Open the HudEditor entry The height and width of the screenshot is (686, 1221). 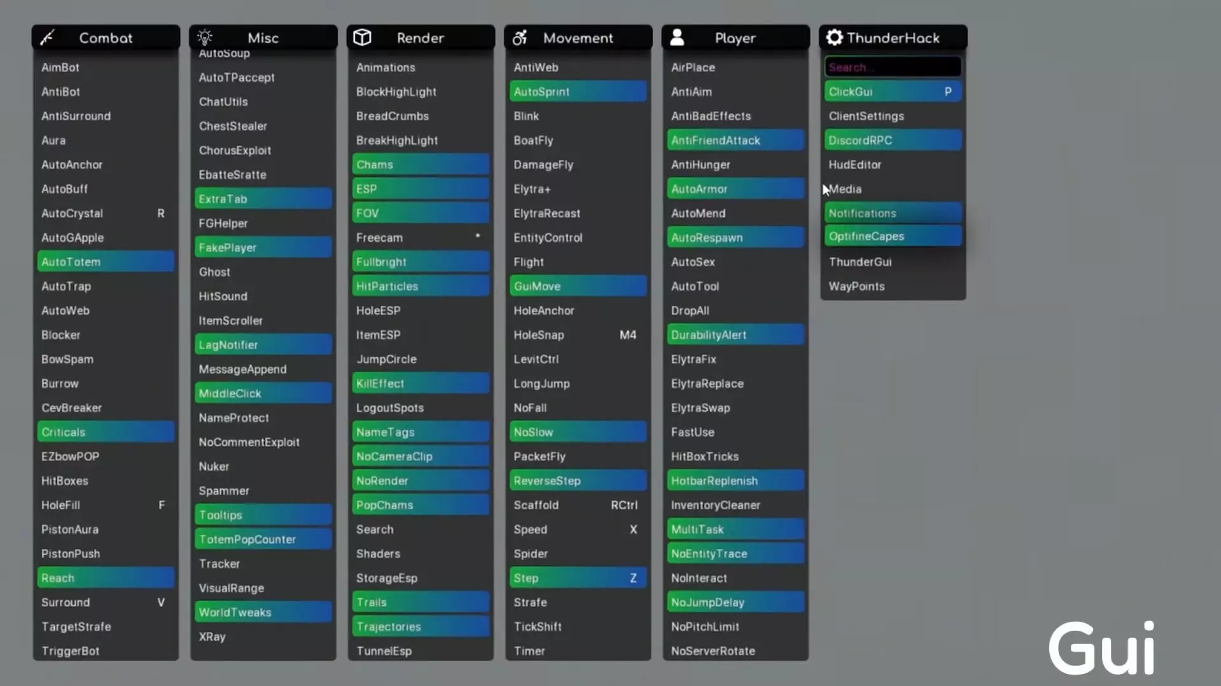[x=893, y=165]
